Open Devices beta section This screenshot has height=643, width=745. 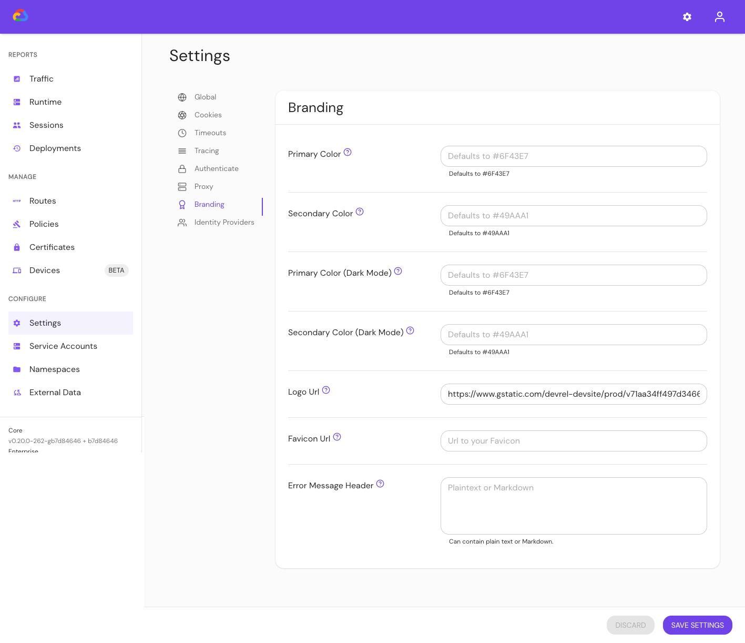pyautogui.click(x=45, y=270)
